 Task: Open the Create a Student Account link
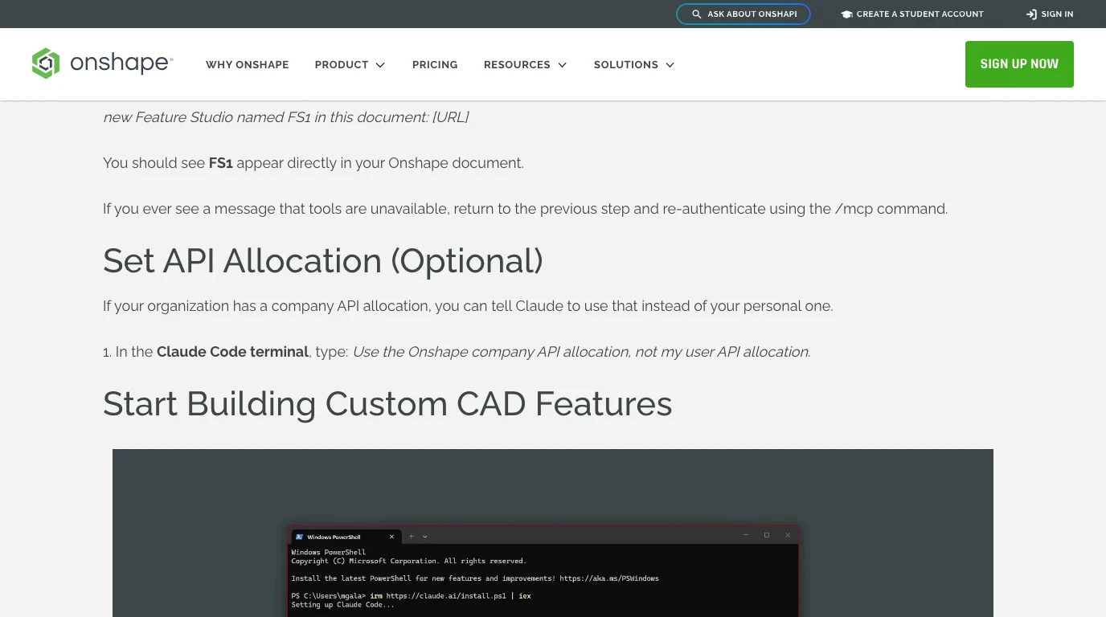pos(912,14)
